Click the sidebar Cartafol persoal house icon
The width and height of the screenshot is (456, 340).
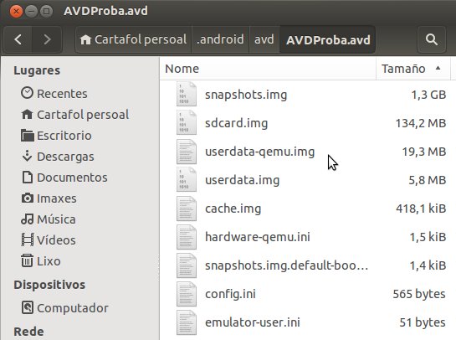coord(27,115)
